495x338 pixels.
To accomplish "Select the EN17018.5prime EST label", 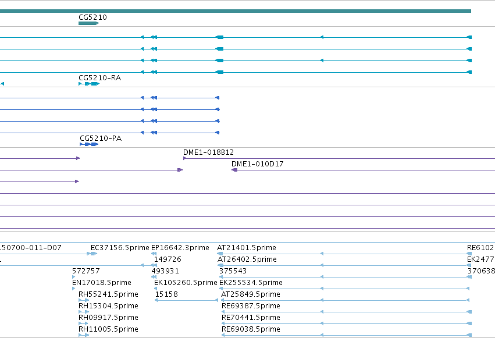I will point(102,283).
